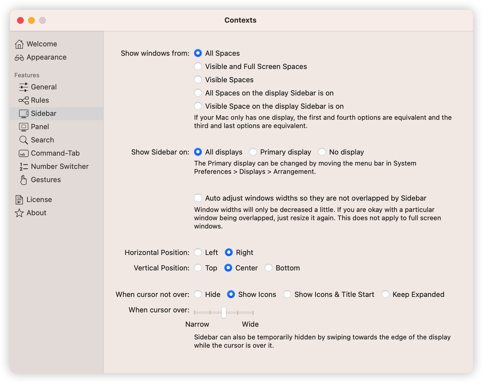The width and height of the screenshot is (483, 383).
Task: Click the tab key icon for Command-Tab
Action: click(24, 153)
